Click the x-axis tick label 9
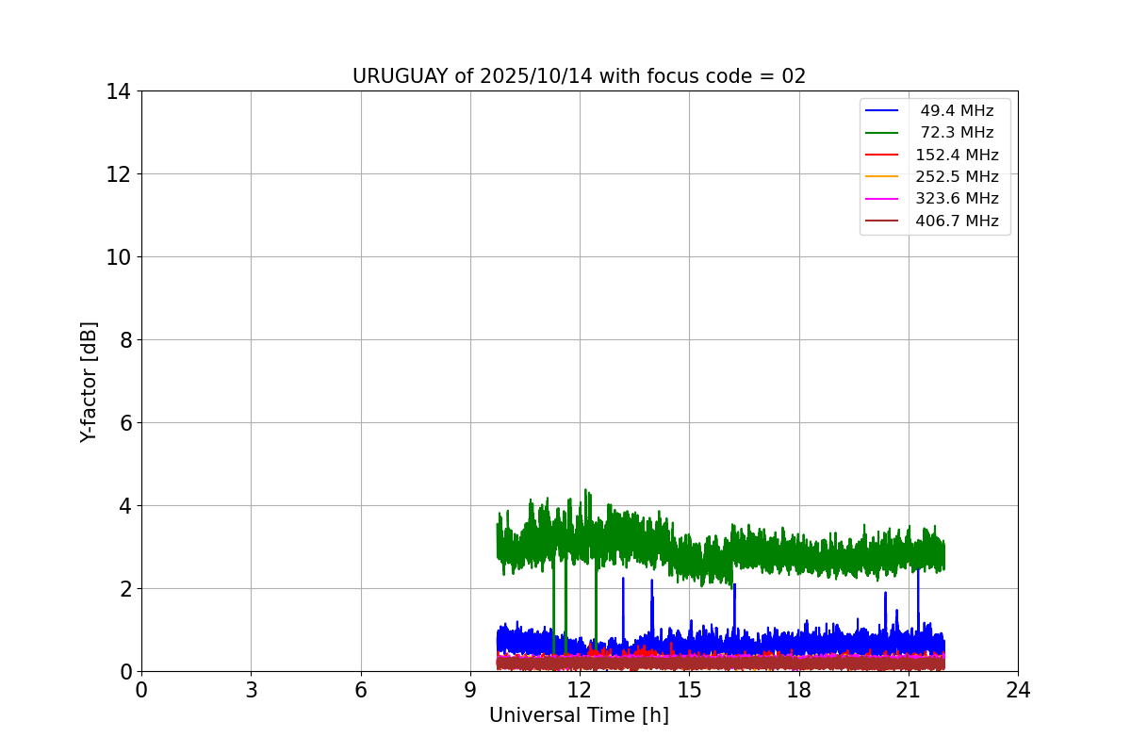Viewport: 1131px width, 754px height. [x=470, y=690]
